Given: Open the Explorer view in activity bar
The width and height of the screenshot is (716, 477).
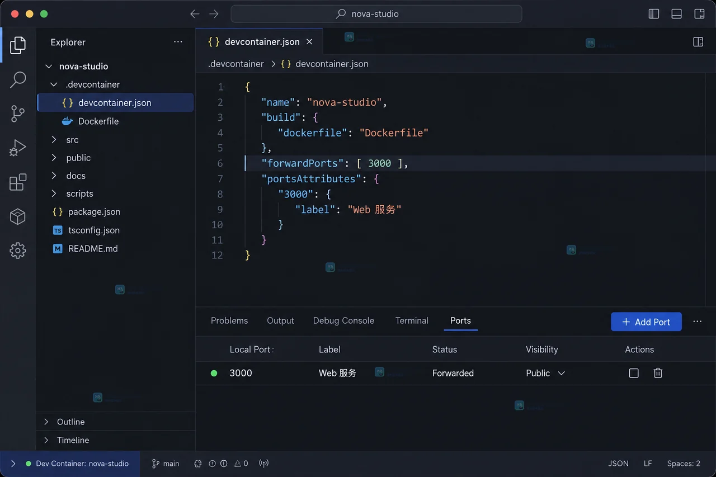Looking at the screenshot, I should coord(18,45).
